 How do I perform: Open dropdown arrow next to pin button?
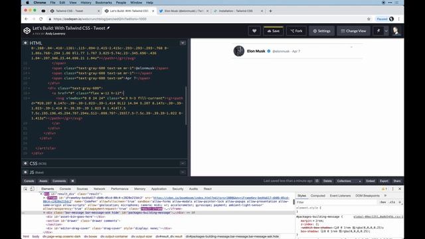pyautogui.click(x=386, y=31)
